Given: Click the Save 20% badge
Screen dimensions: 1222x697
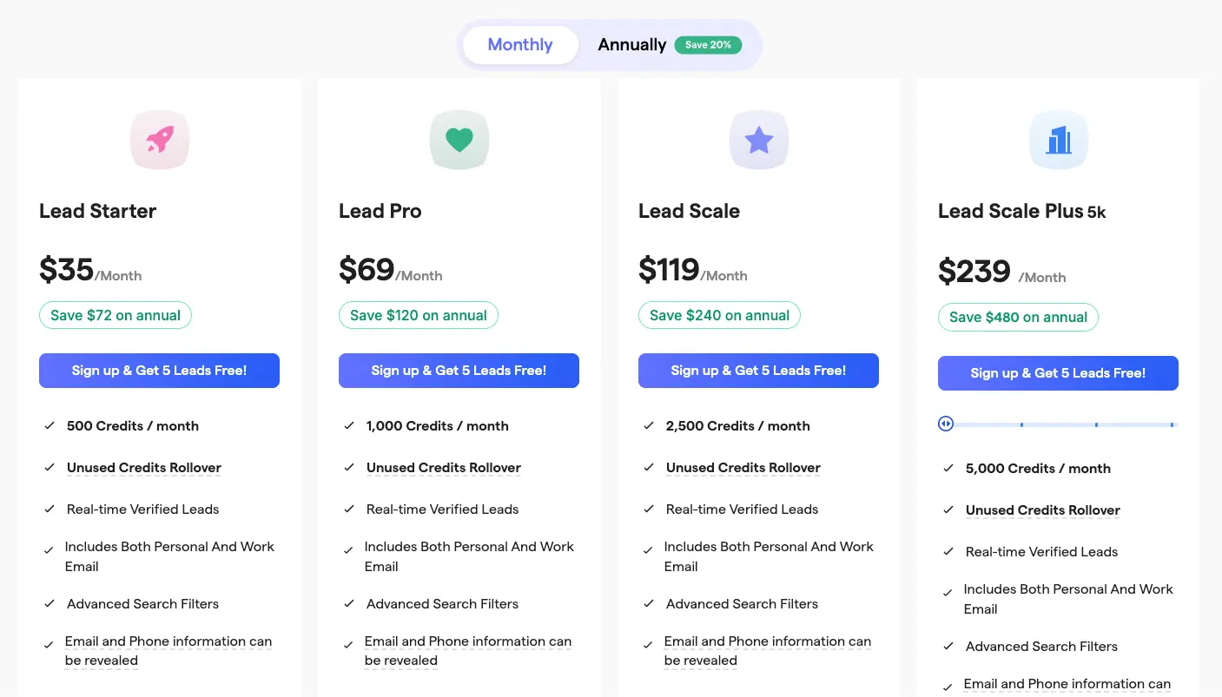Looking at the screenshot, I should [708, 45].
